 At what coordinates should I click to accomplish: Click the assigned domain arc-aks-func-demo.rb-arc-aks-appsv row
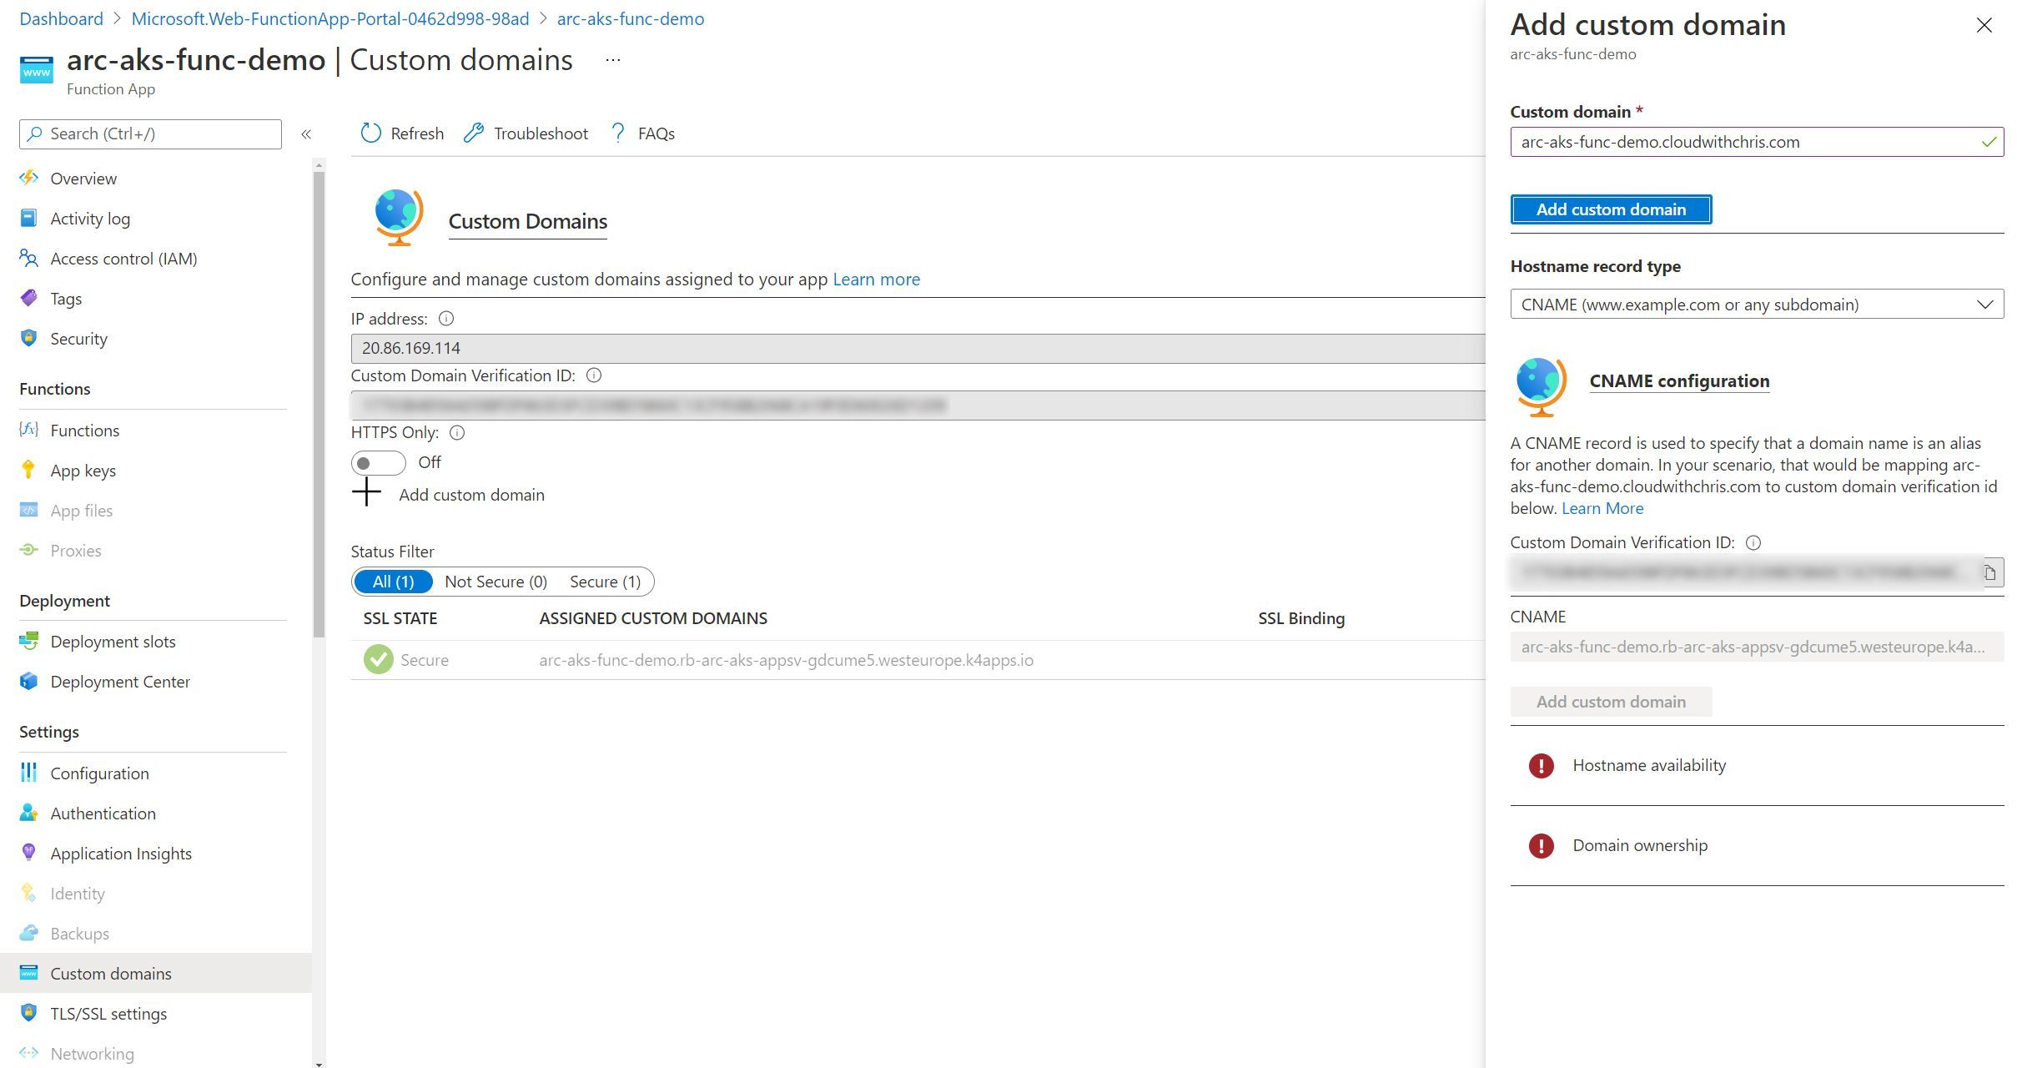(786, 660)
